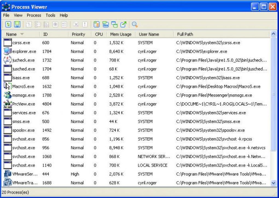This screenshot has height=198, width=279.
Task: Click the scrollbar up arrow
Action: tap(273, 34)
